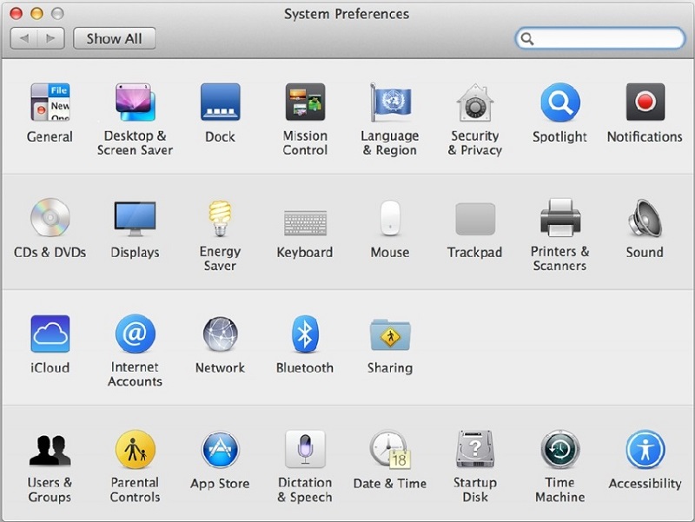Click the search field
The width and height of the screenshot is (695, 522).
coord(600,38)
